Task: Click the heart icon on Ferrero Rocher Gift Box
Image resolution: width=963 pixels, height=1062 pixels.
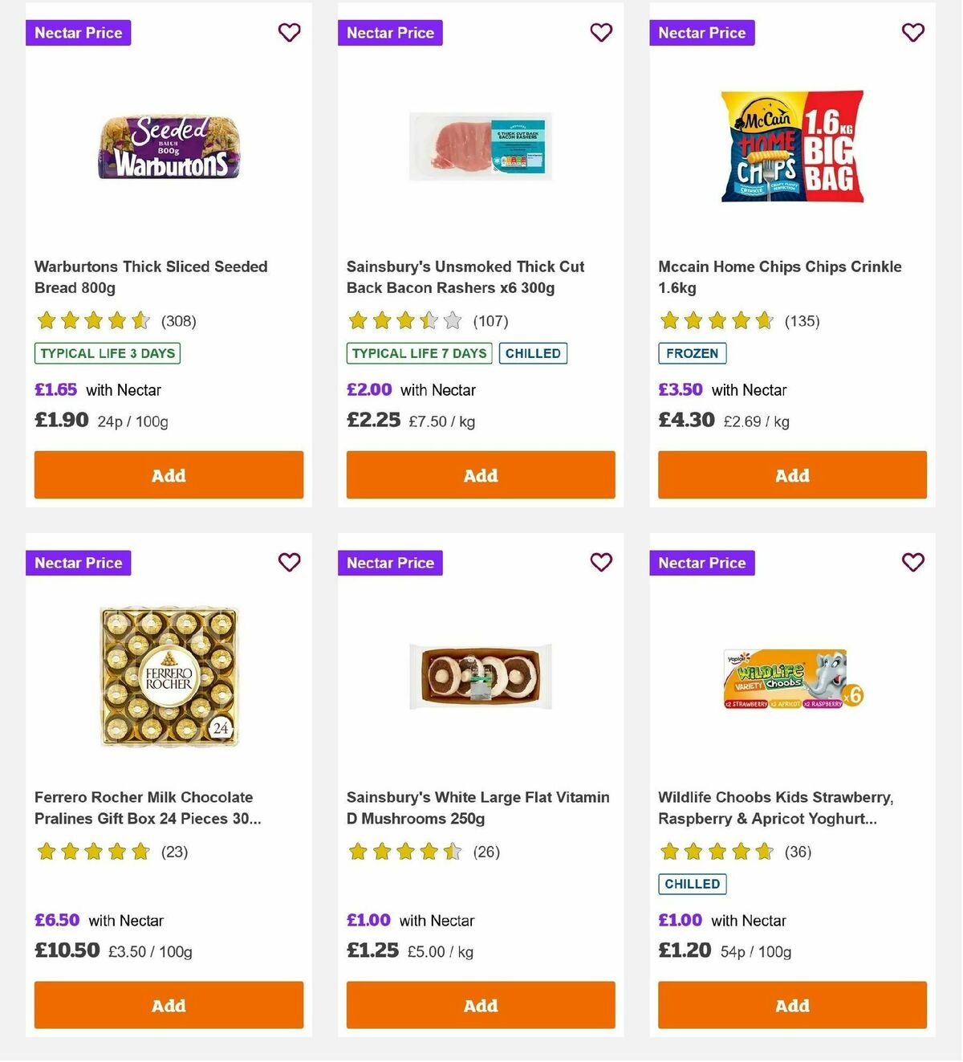Action: point(289,563)
